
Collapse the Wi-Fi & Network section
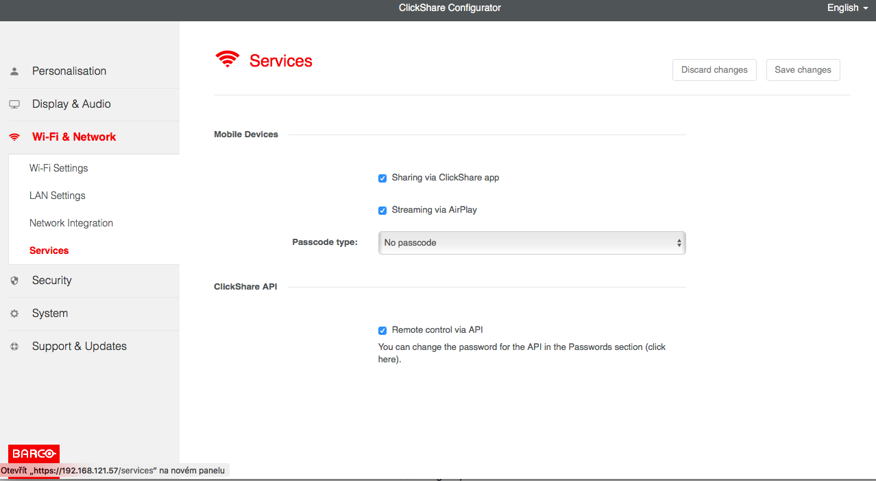[x=74, y=137]
